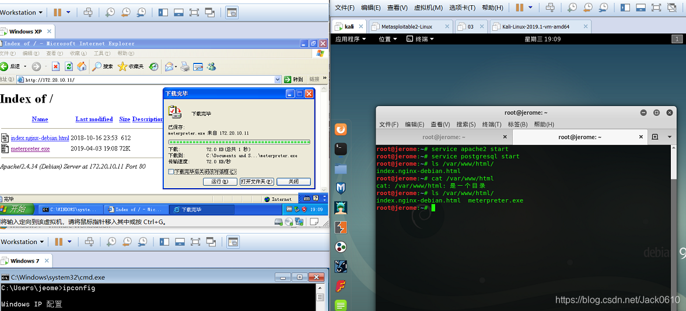
Task: Open Workstation dropdown above Windows 7 tab
Action: (x=22, y=242)
